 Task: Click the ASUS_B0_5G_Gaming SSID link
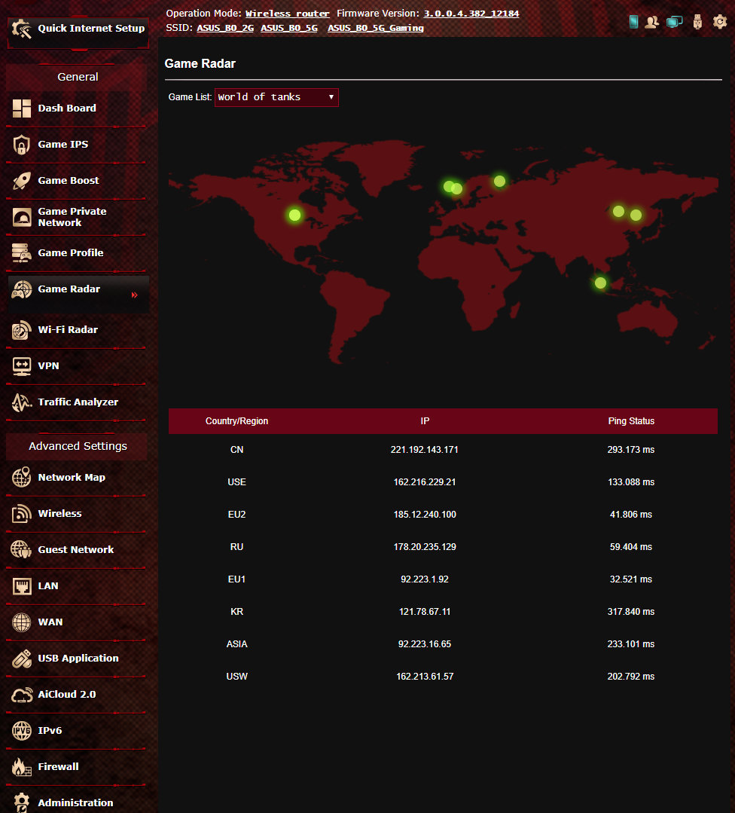pos(375,28)
